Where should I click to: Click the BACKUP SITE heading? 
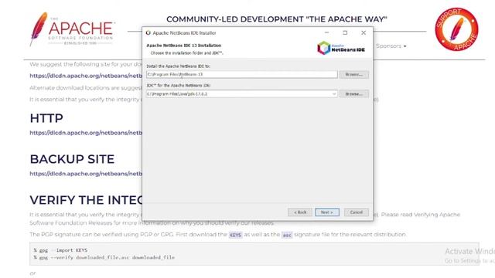[x=72, y=159]
